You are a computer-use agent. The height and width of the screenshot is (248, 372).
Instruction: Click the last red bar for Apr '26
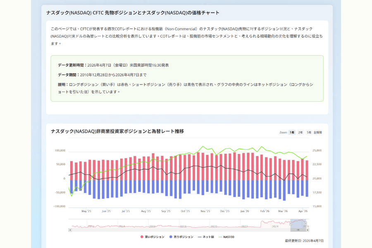tap(307, 170)
